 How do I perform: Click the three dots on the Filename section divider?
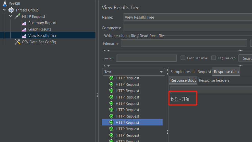coord(241,50)
